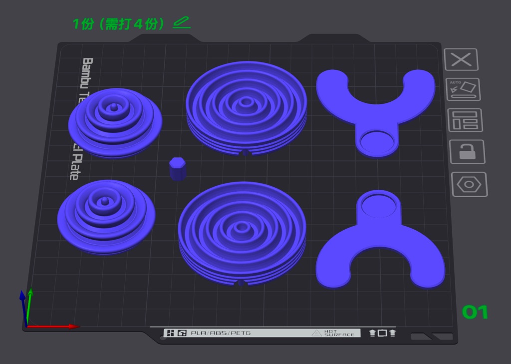Select the lower-right Y-shaped bracket model

[380, 239]
